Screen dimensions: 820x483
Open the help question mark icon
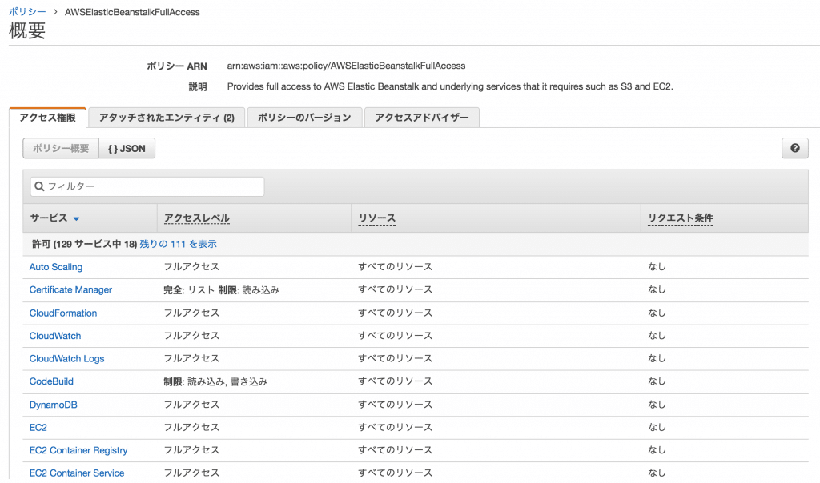pos(794,148)
